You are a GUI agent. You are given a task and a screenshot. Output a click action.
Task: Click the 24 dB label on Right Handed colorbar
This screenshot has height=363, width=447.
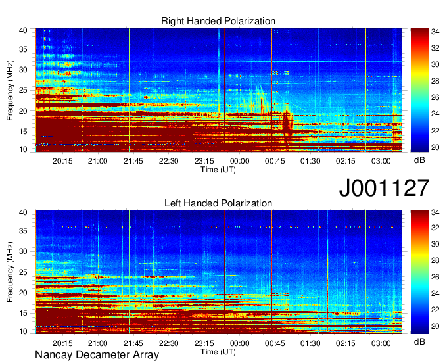[435, 114]
